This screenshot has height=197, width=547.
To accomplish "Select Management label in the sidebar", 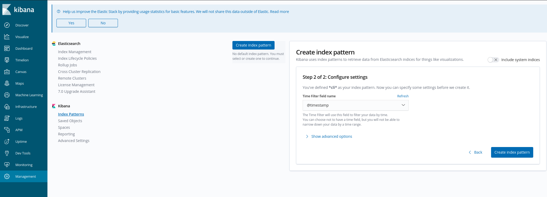I will pos(25,176).
